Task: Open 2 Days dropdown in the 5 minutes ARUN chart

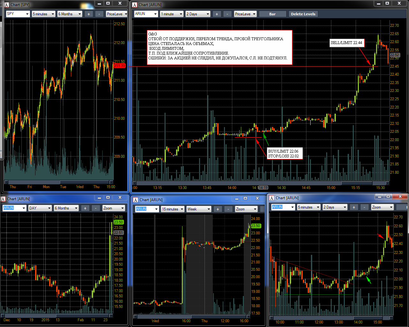Action: [335, 207]
